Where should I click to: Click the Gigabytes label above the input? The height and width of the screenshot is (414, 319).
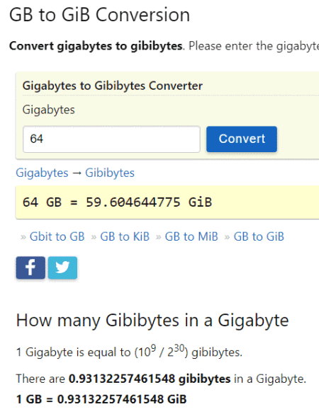coord(49,110)
